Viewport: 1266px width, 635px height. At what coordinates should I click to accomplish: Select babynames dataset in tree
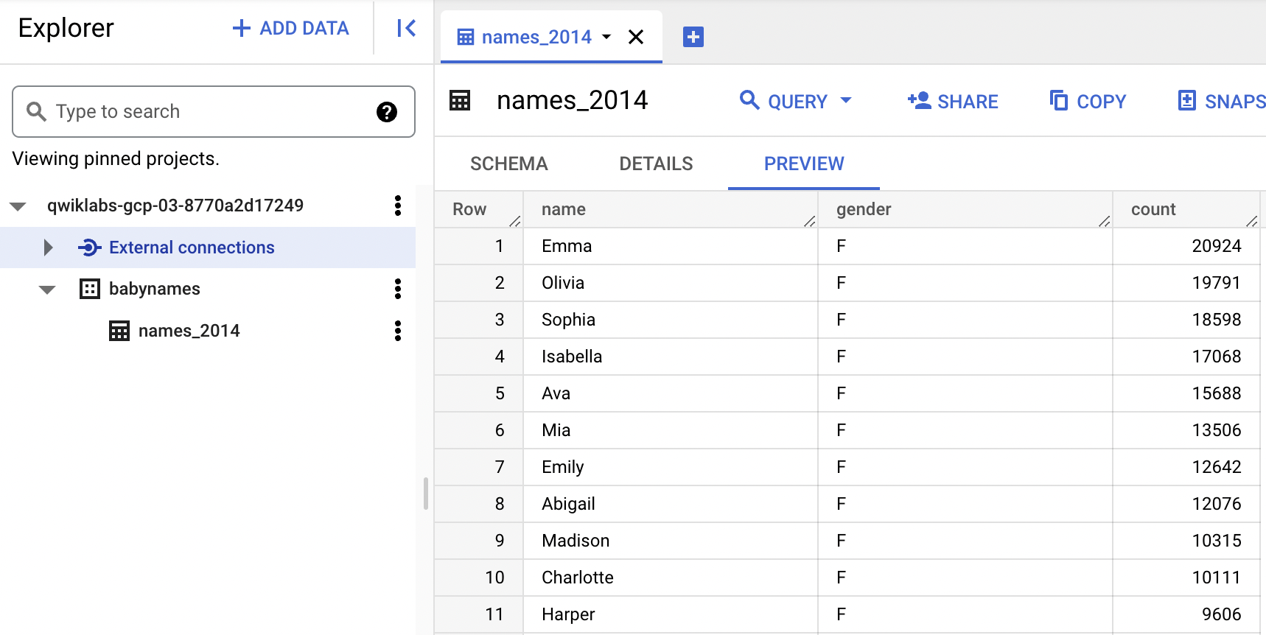(x=154, y=289)
